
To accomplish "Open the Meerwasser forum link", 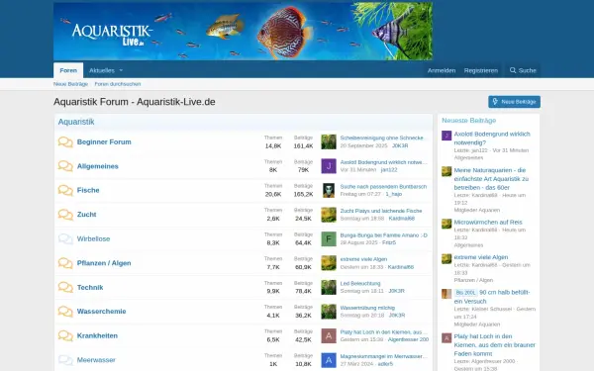I will (x=96, y=360).
